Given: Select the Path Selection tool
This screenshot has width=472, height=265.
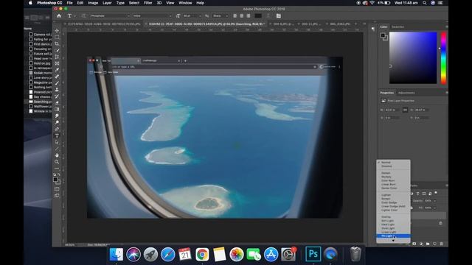Looking at the screenshot, I should pos(57,142).
